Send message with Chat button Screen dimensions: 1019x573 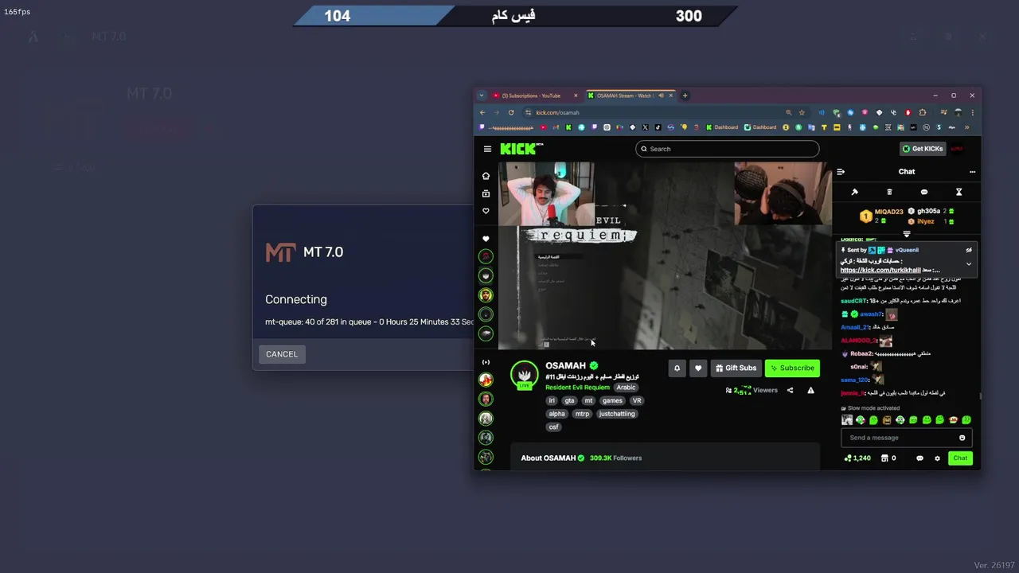960,458
